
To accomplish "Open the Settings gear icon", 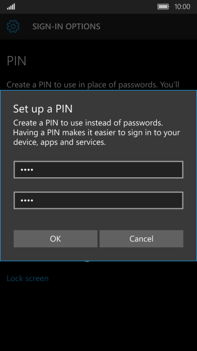I will pos(13,27).
